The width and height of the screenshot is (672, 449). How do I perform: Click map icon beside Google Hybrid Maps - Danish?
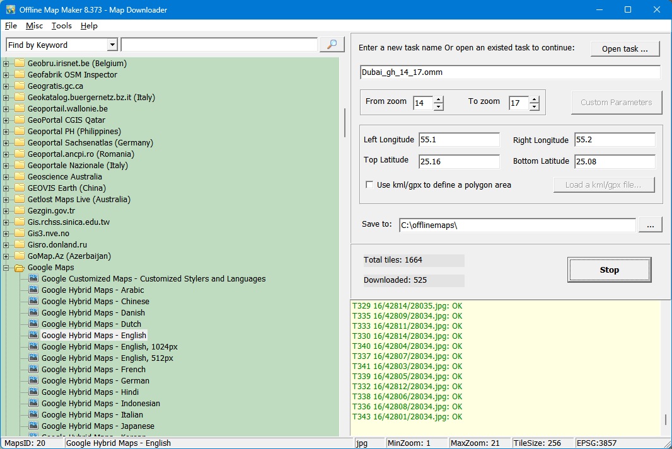coord(33,312)
